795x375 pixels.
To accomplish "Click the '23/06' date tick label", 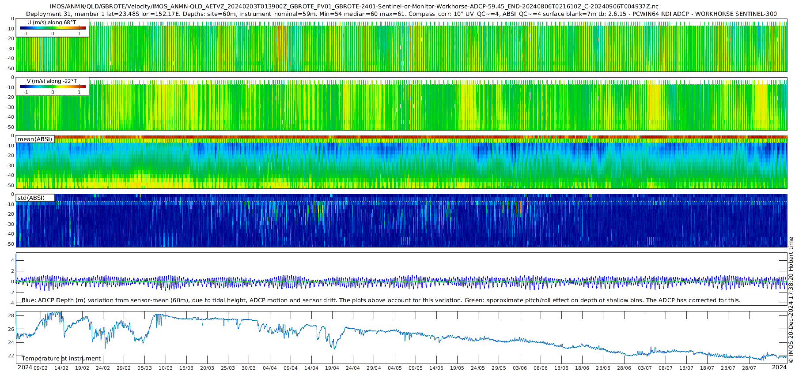I will pyautogui.click(x=603, y=368).
